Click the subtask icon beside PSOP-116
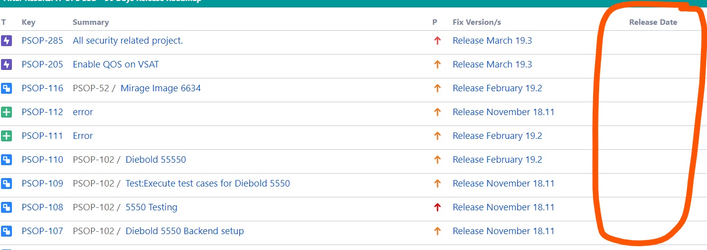Screen dimensions: 707x250 click(x=6, y=88)
